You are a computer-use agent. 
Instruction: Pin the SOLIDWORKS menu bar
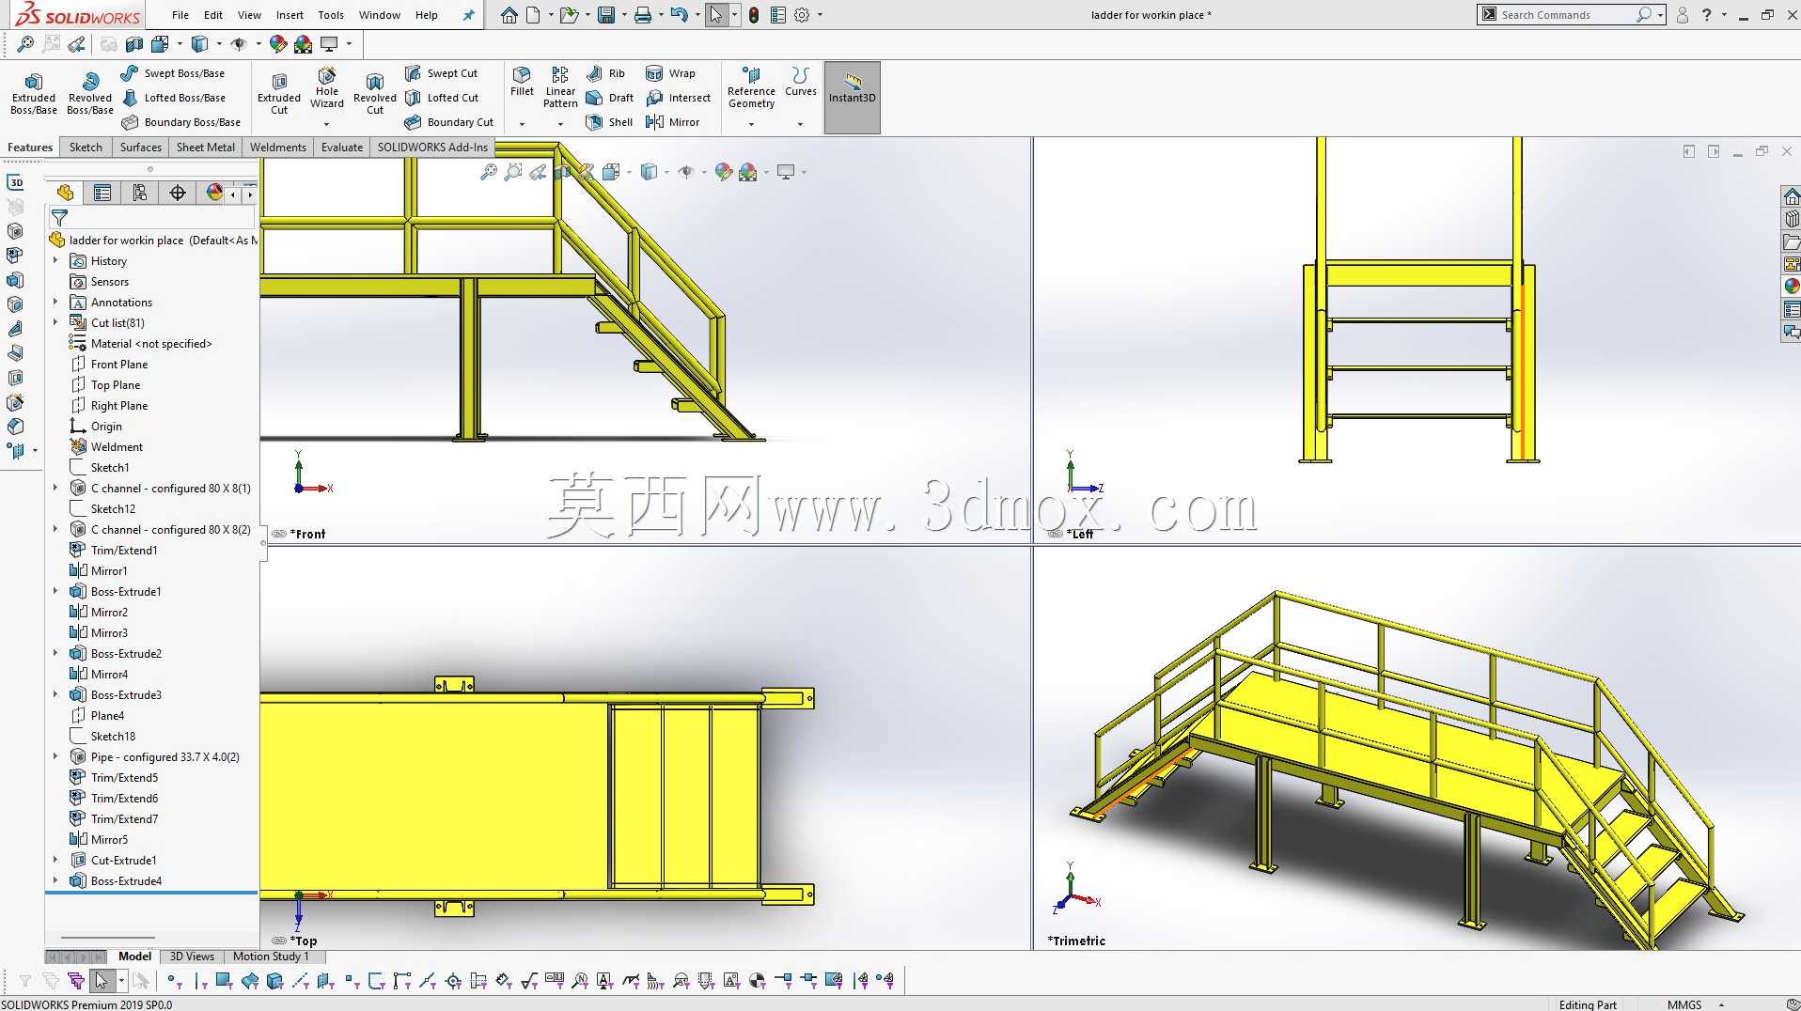tap(468, 15)
